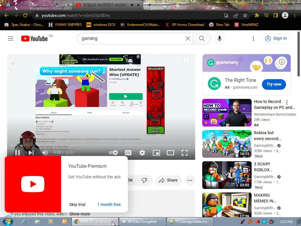
Task: Click the address bar URL
Action: tap(76, 15)
